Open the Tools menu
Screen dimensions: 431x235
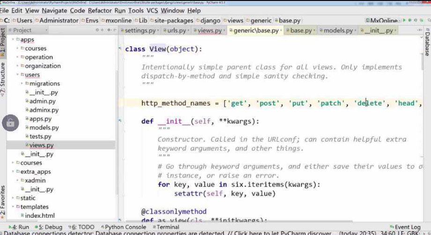click(136, 11)
